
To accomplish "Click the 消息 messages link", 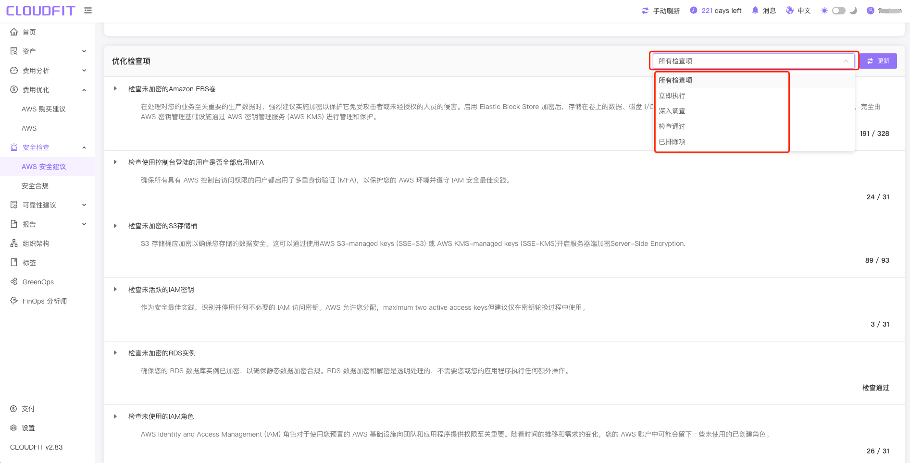I will click(x=769, y=11).
